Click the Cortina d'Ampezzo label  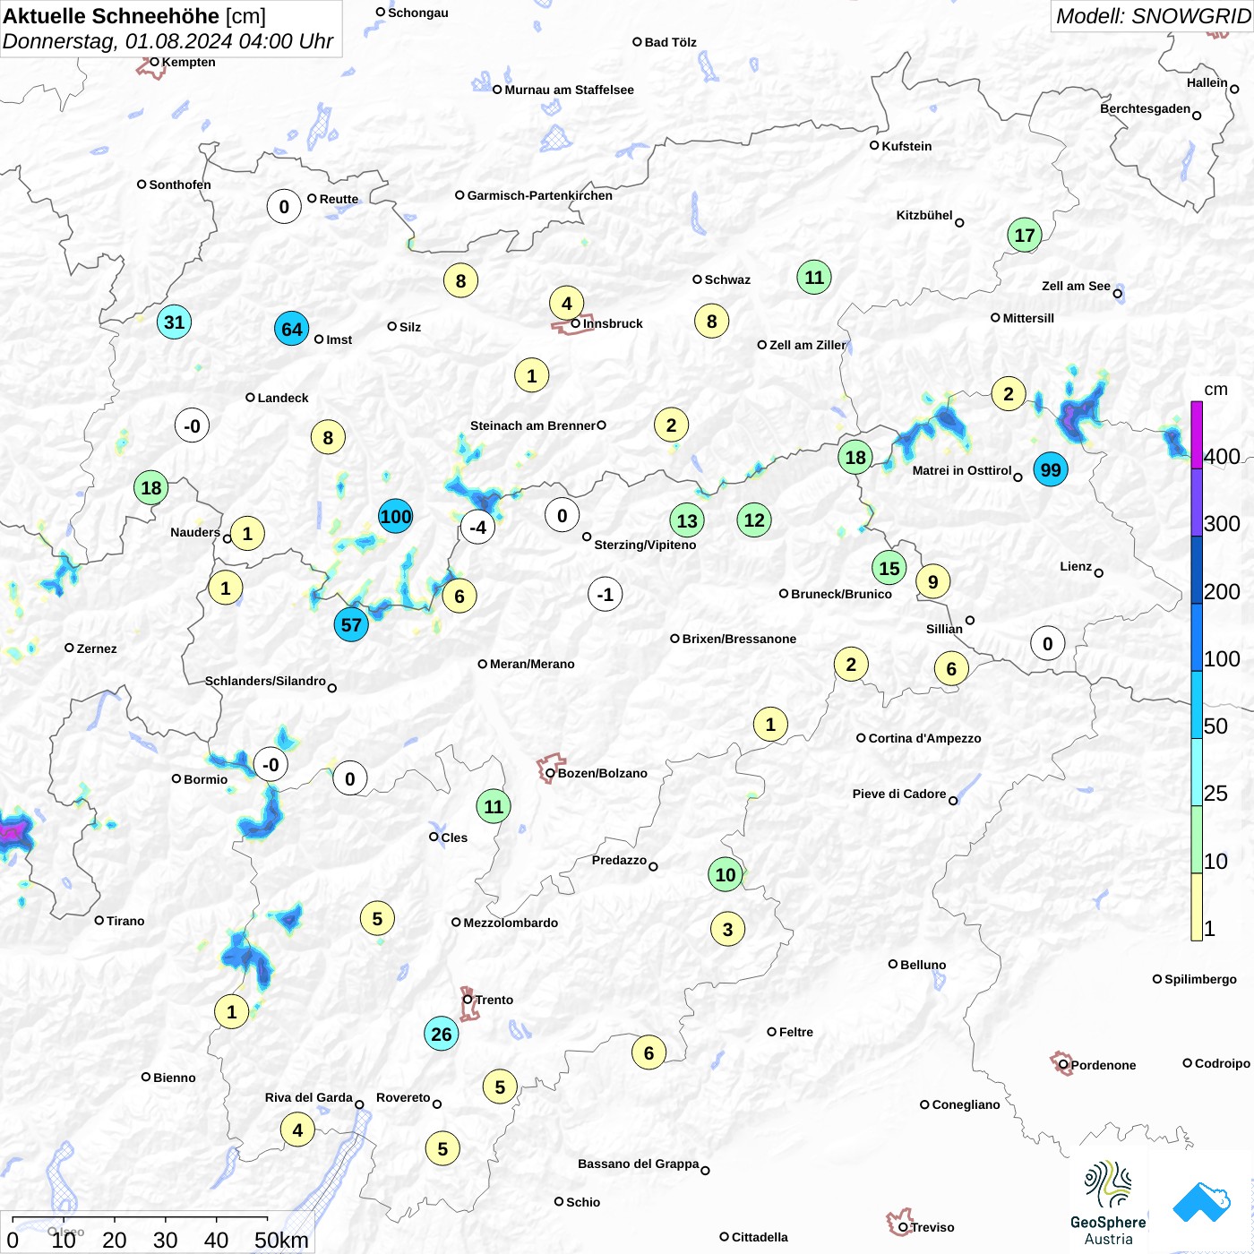point(924,738)
